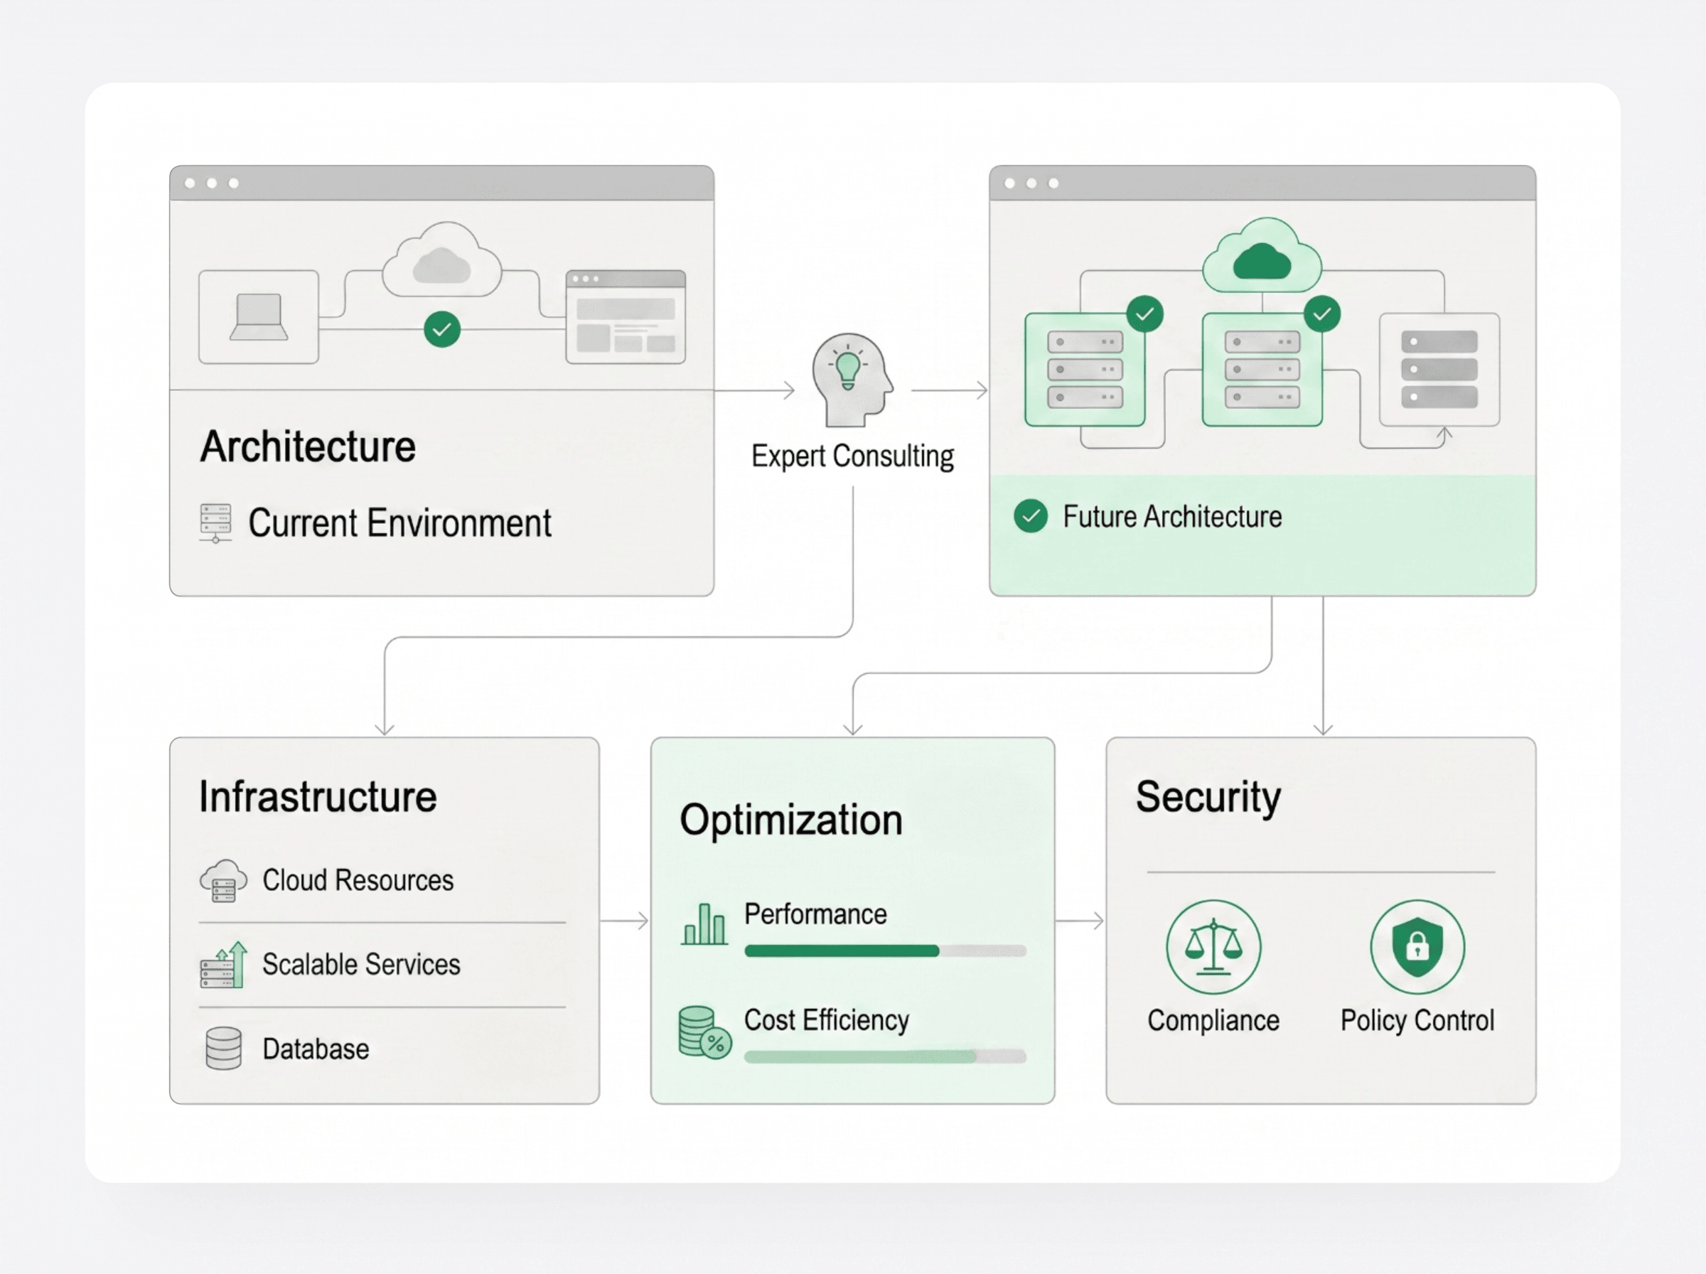1706x1274 pixels.
Task: Select the Cost Efficiency label
Action: coord(827,1020)
